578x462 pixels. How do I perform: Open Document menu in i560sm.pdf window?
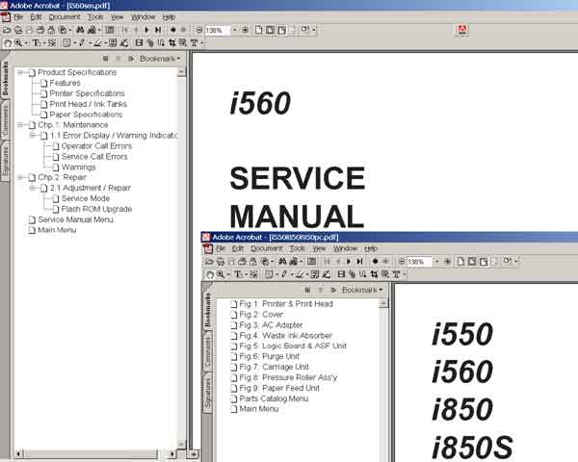pyautogui.click(x=65, y=17)
